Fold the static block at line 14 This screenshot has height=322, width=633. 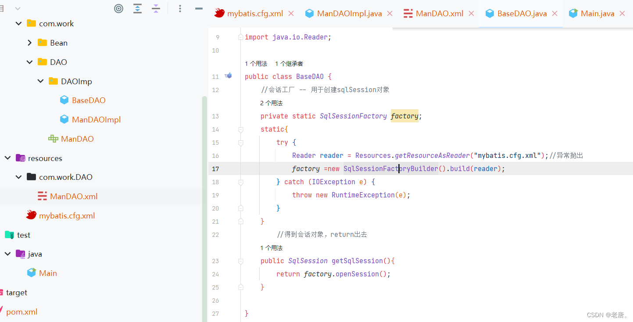click(x=240, y=129)
